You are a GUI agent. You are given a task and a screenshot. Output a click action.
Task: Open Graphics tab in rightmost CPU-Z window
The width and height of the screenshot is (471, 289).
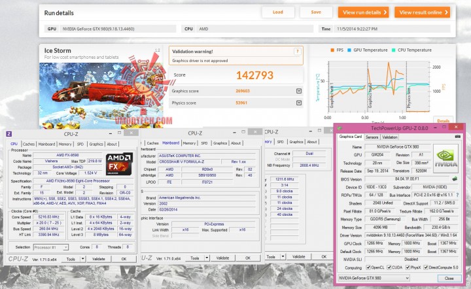pos(296,142)
